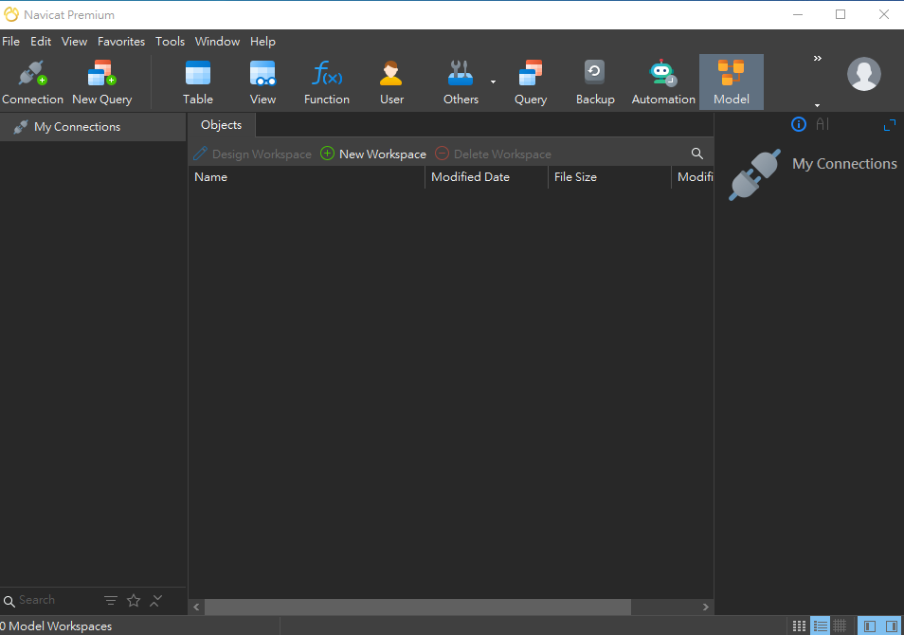Select My Connections in the sidebar tree

pyautogui.click(x=77, y=127)
